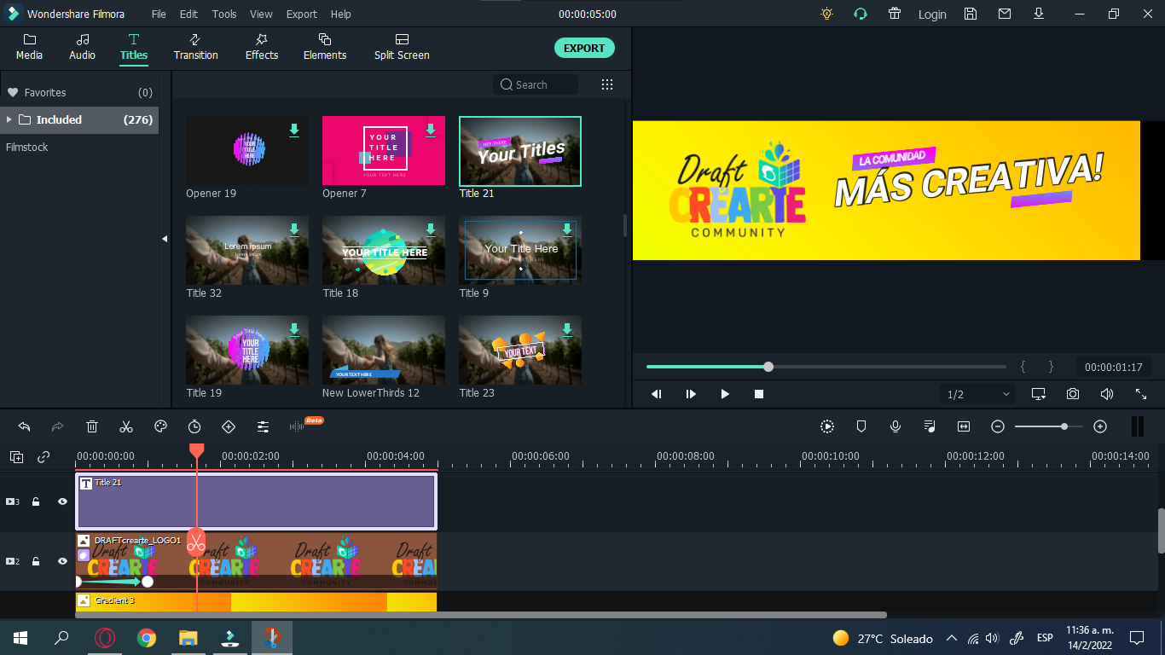Click the preview playback progress slider handle
The height and width of the screenshot is (655, 1165).
(x=768, y=367)
